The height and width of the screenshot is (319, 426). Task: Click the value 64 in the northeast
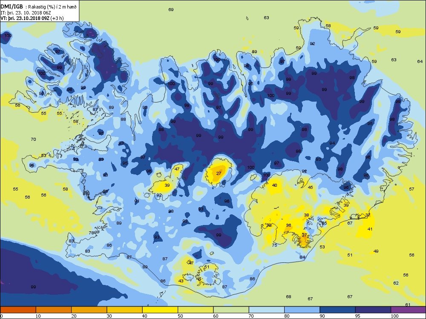(420, 61)
